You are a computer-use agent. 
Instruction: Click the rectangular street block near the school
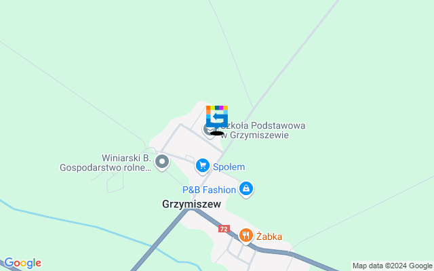point(192,138)
